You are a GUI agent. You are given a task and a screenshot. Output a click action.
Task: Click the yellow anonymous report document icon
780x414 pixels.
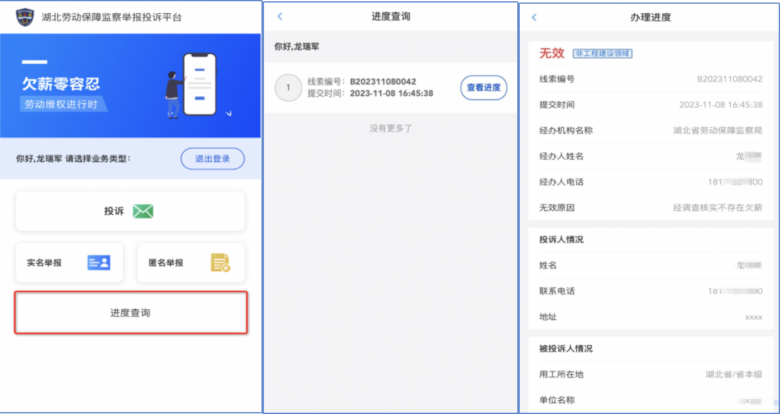pyautogui.click(x=220, y=263)
